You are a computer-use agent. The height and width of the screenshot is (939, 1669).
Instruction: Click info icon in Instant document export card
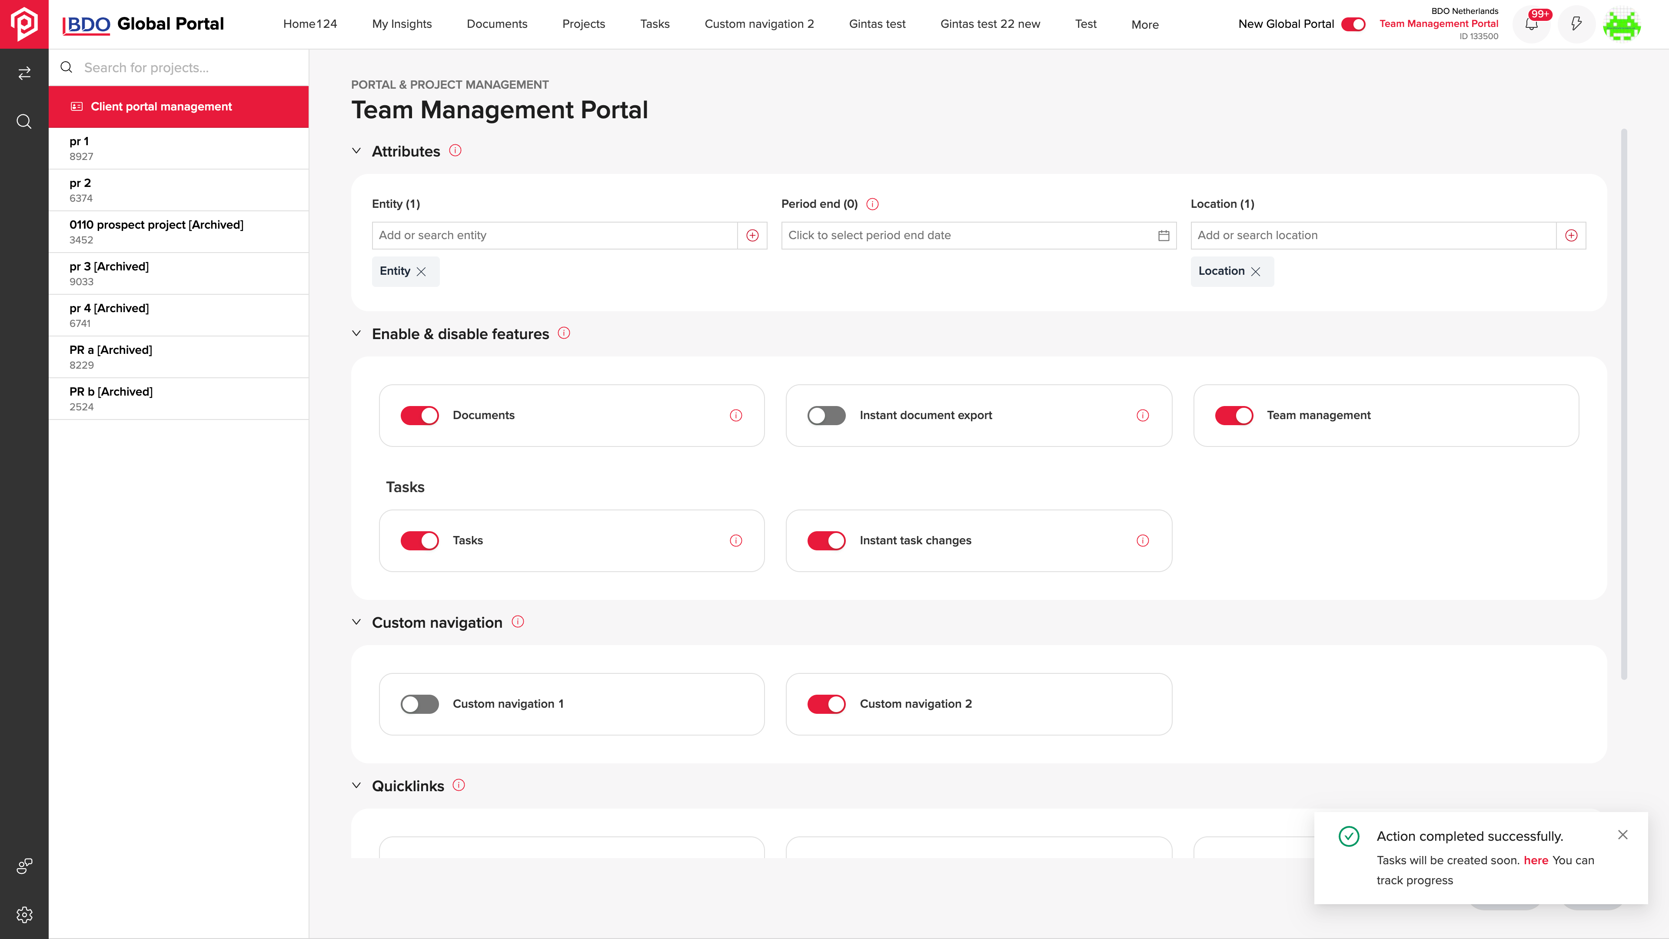(1143, 416)
